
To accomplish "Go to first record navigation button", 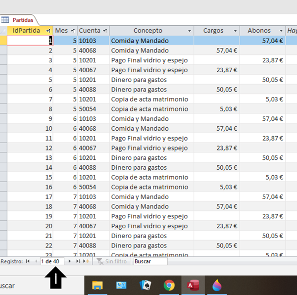I will click(x=28, y=261).
